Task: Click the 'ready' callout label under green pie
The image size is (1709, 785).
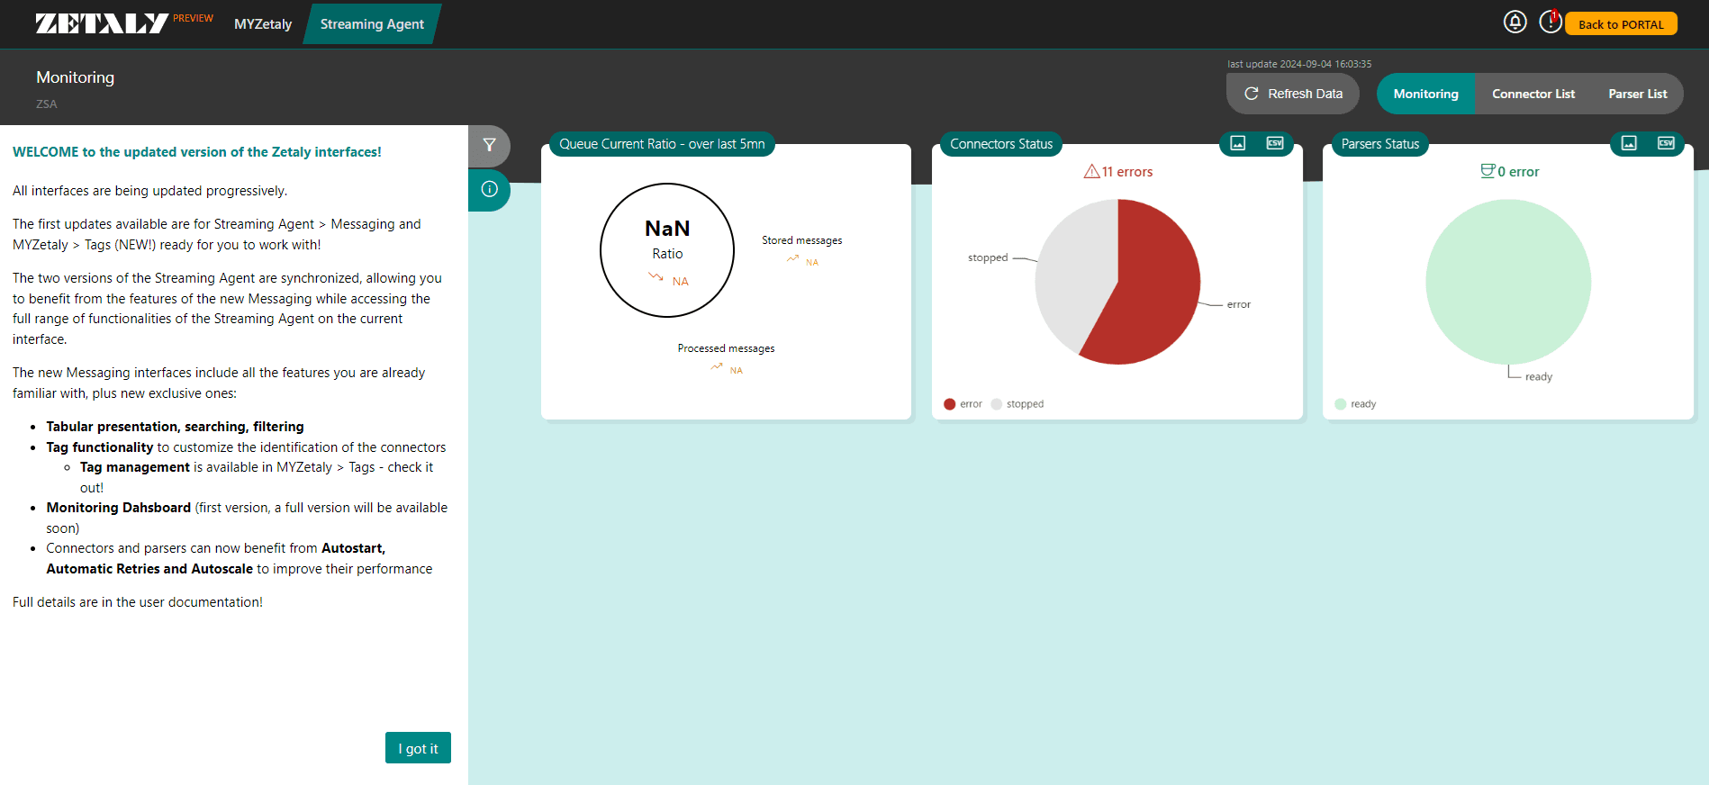Action: [1539, 377]
